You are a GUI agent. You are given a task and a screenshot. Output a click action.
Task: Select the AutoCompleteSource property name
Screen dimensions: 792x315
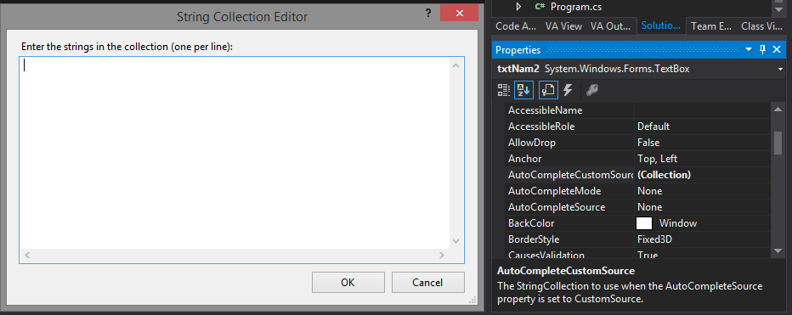click(557, 207)
